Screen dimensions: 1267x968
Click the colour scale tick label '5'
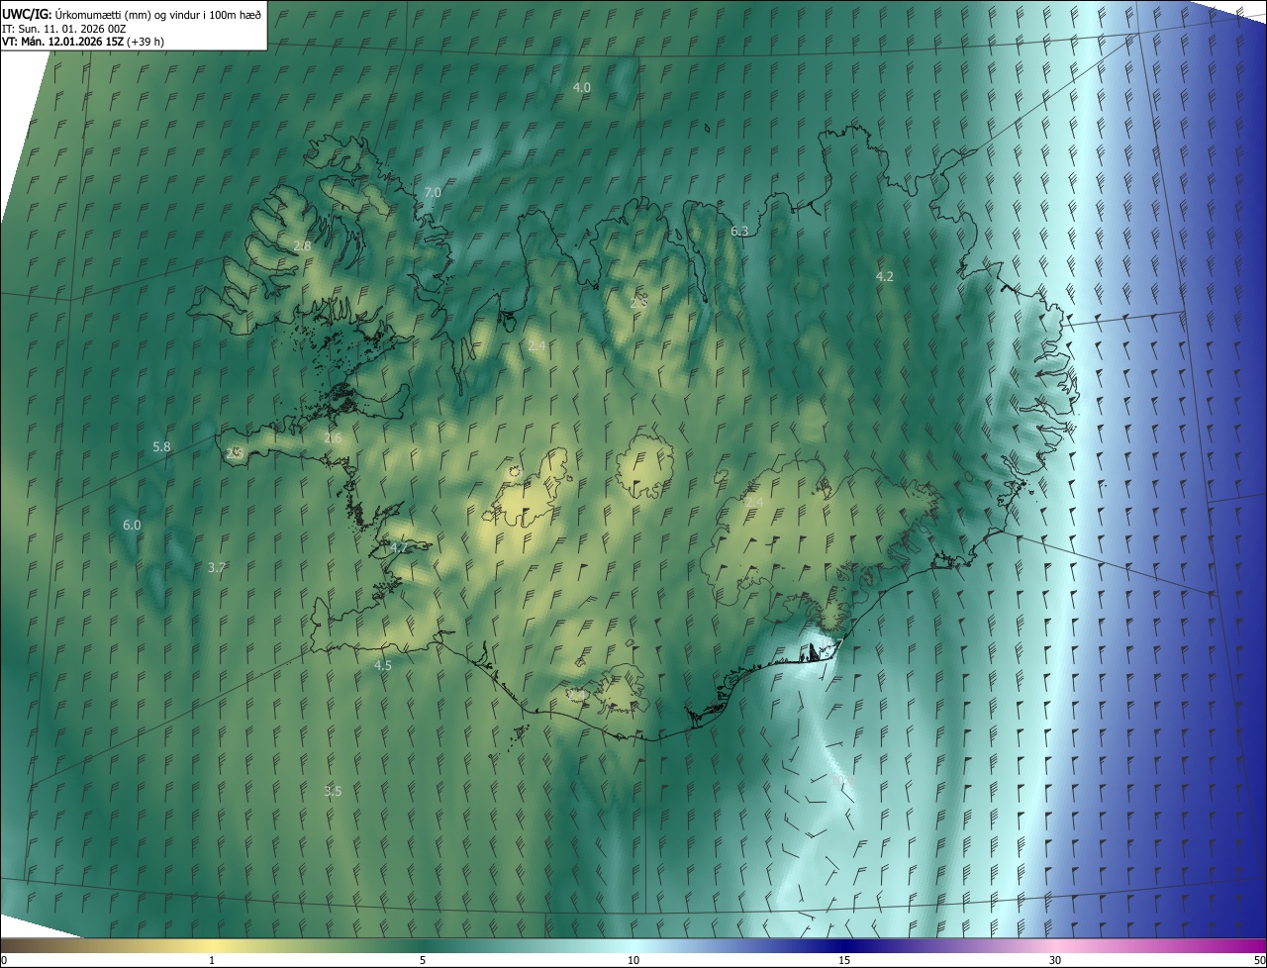[x=423, y=960]
